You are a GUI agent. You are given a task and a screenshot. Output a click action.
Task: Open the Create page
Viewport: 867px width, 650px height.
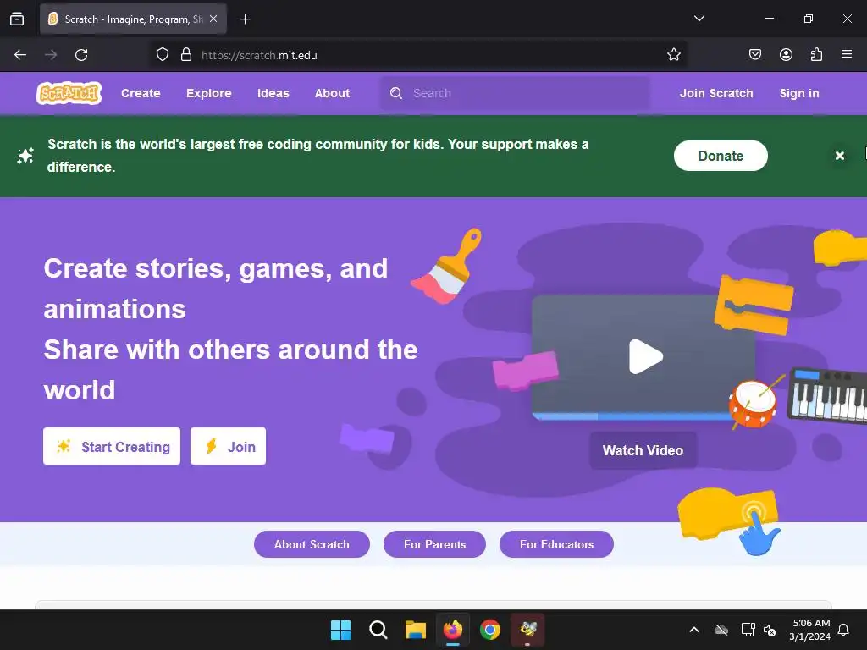[141, 93]
